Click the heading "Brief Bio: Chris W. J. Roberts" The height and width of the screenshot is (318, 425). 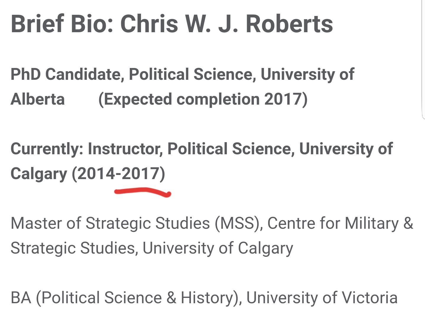pyautogui.click(x=172, y=24)
